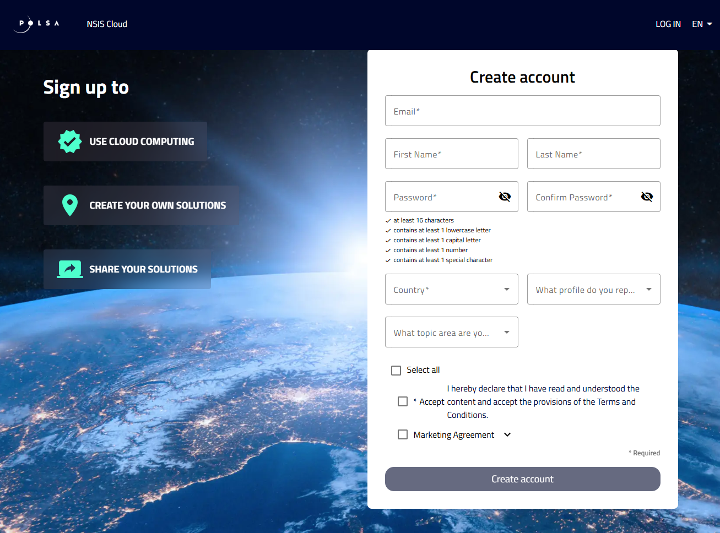Click the share arrow icon
The image size is (720, 533).
tap(70, 269)
